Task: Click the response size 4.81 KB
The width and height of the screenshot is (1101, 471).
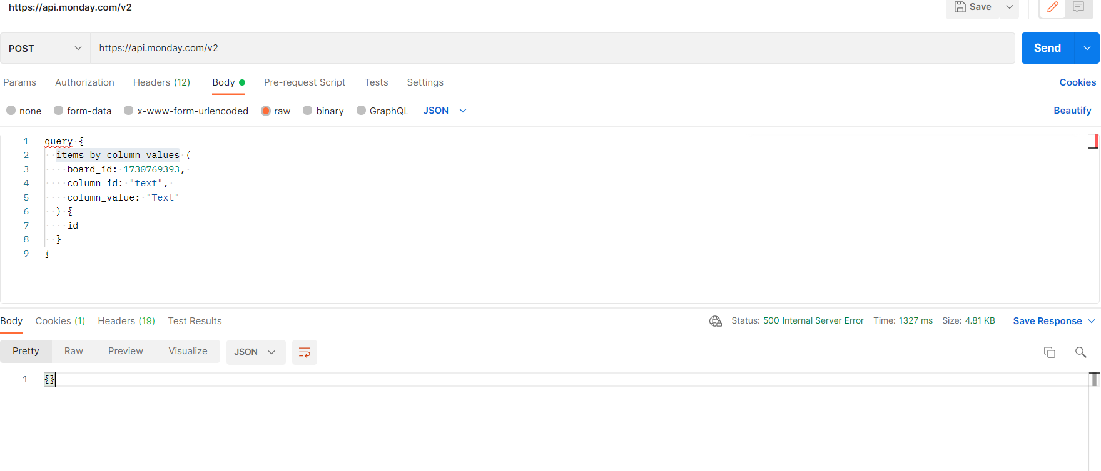Action: (x=980, y=320)
